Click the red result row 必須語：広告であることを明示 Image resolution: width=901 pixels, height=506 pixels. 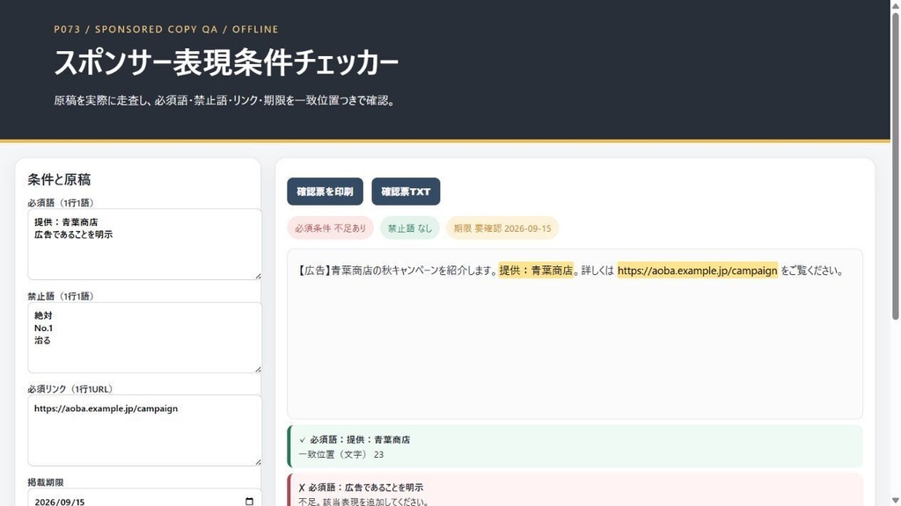[x=575, y=490]
